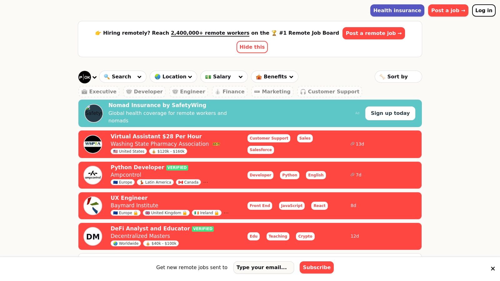
Task: Open Virtual Assistant $28 Per Hour job
Action: point(156,136)
